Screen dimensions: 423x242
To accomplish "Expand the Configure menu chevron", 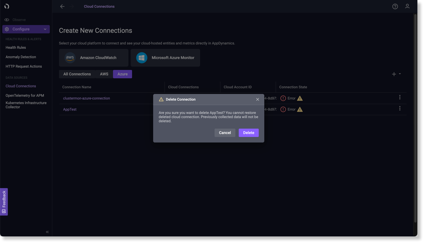I will point(45,29).
